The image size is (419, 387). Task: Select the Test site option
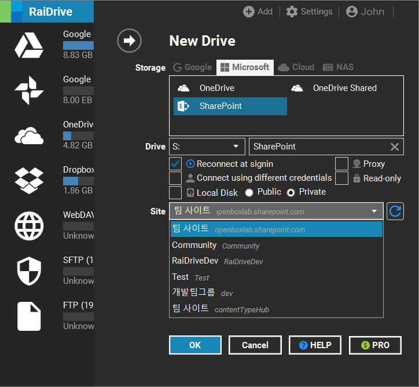[x=276, y=277]
